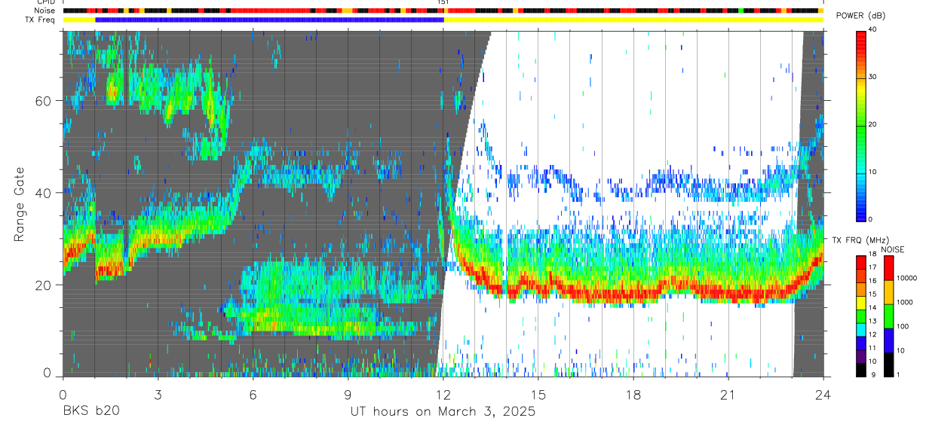This screenshot has width=926, height=427.
Task: Click the 30 tick on POWER scale
Action: (x=872, y=77)
